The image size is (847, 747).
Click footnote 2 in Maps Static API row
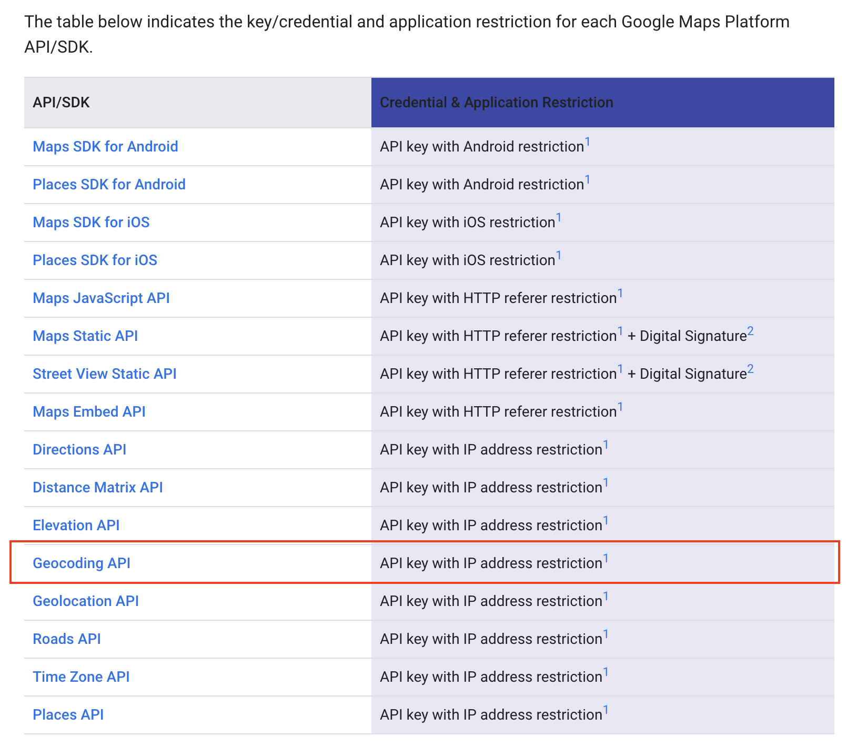coord(751,331)
